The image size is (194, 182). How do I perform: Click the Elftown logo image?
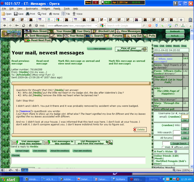[x=11, y=33]
